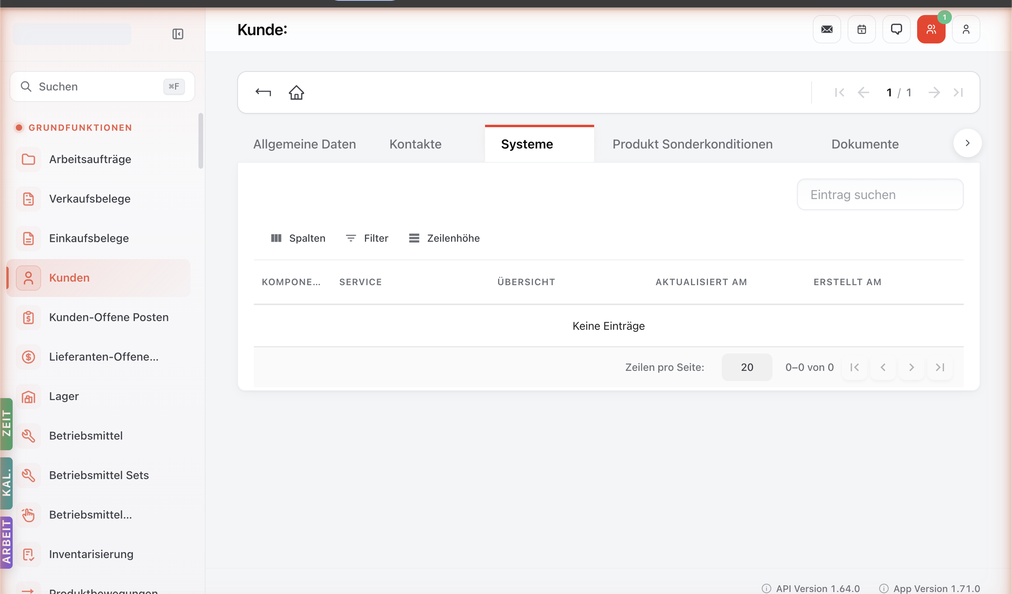Click the API Version 1.64.0 text
The width and height of the screenshot is (1012, 594).
click(x=818, y=588)
